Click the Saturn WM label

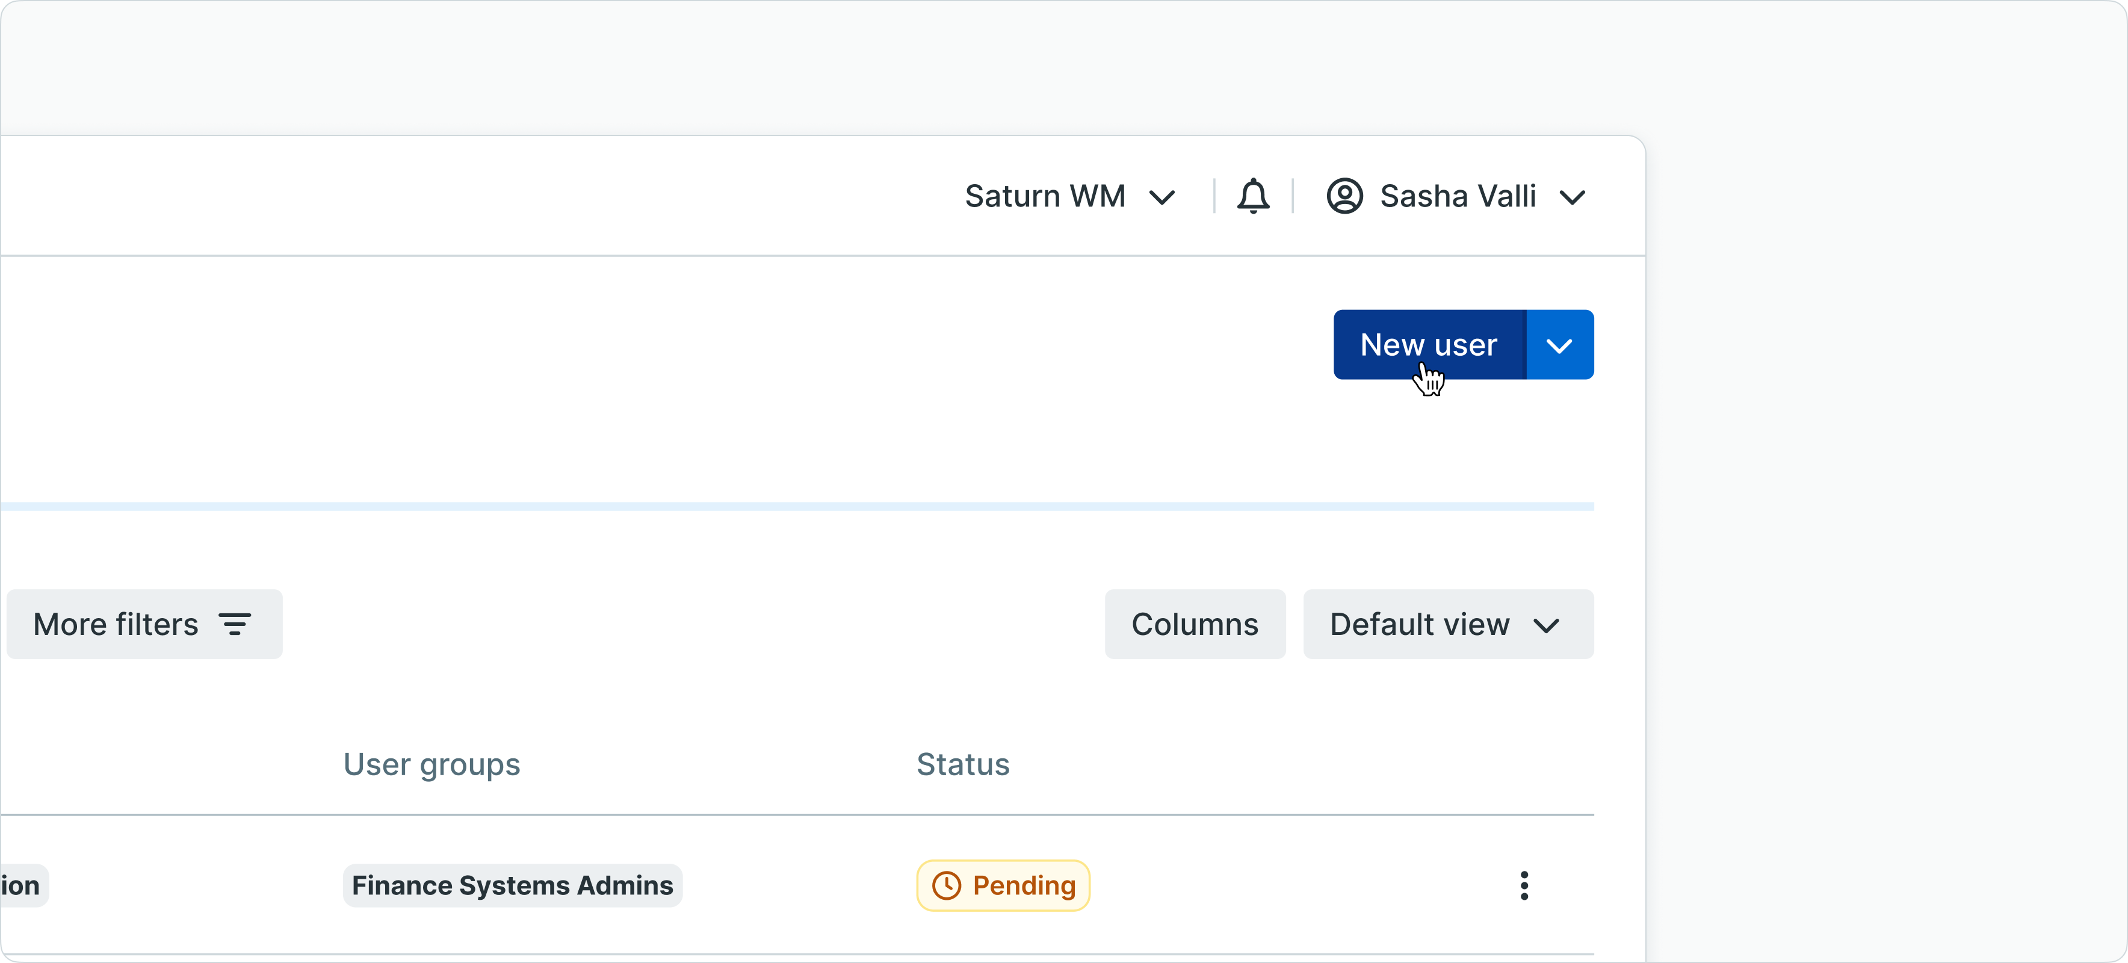point(1044,197)
